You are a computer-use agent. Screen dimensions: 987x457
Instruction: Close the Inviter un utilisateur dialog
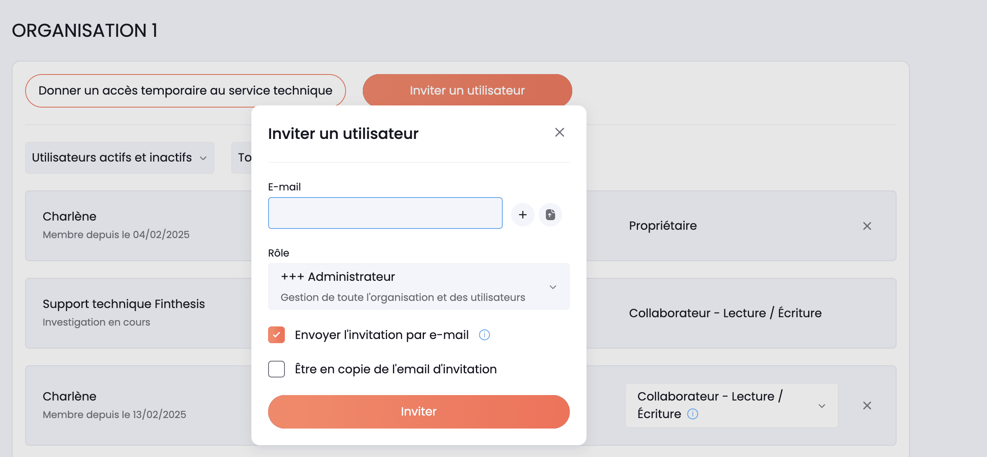tap(559, 132)
